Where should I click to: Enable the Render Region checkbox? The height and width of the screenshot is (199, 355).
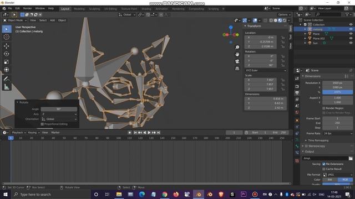coord(324,108)
